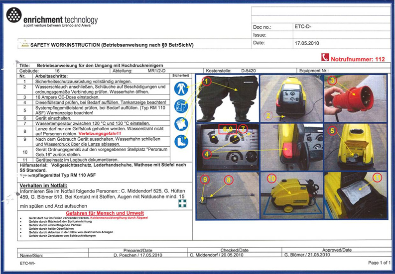Click circled number 1 marker on trousers photo
The image size is (395, 274).
[x=207, y=80]
